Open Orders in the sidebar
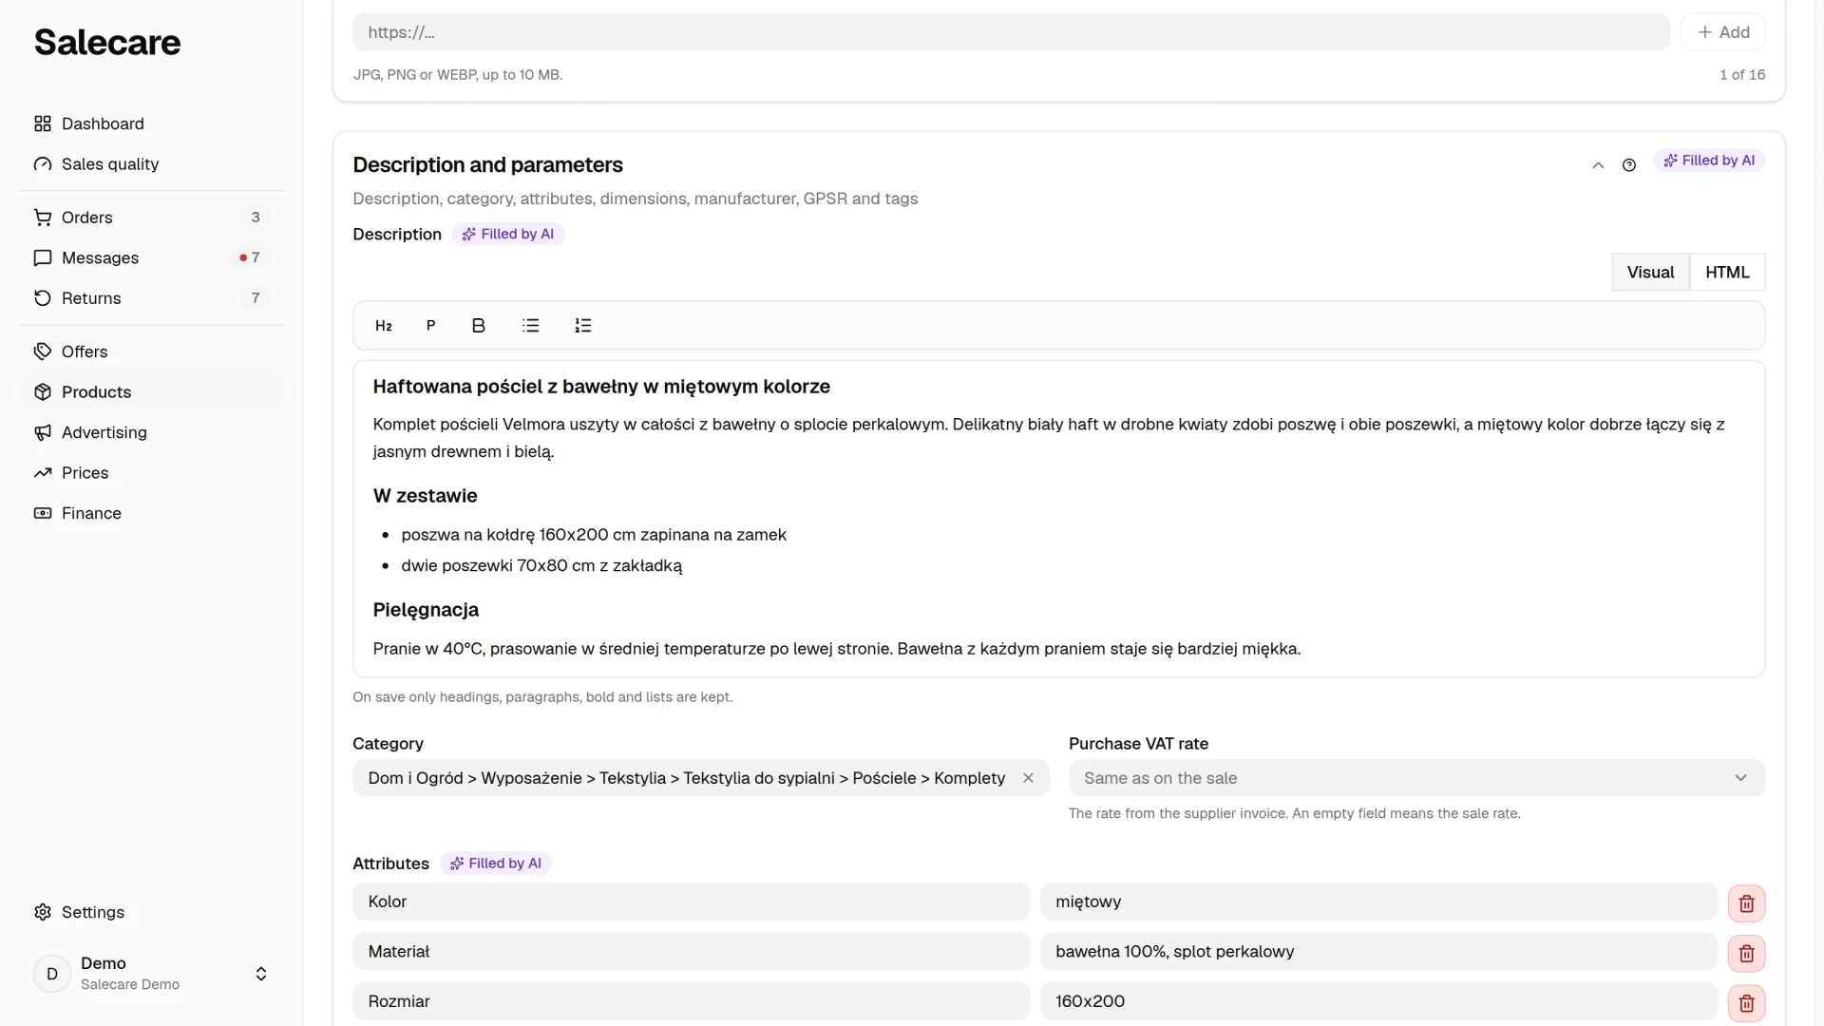This screenshot has width=1824, height=1026. pyautogui.click(x=152, y=218)
